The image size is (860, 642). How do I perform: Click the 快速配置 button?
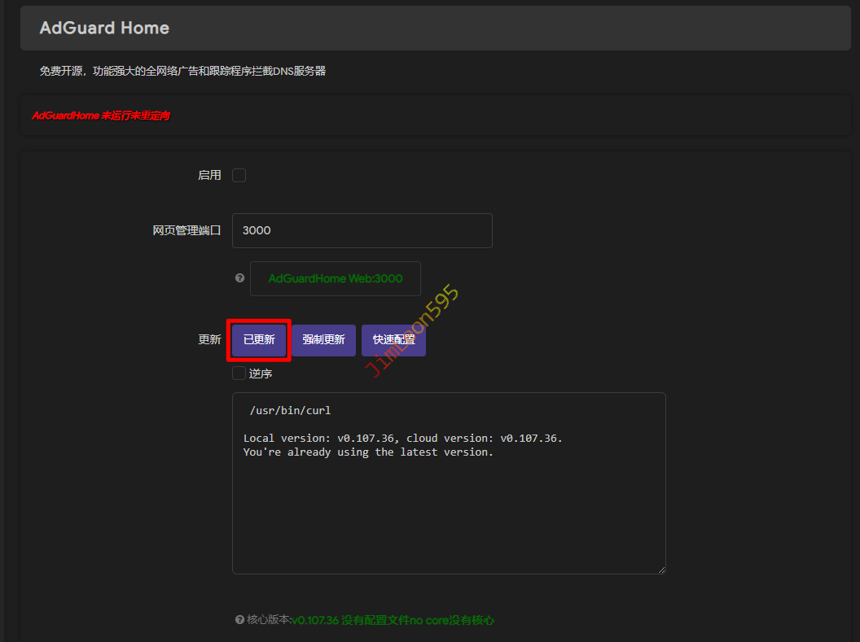(393, 340)
